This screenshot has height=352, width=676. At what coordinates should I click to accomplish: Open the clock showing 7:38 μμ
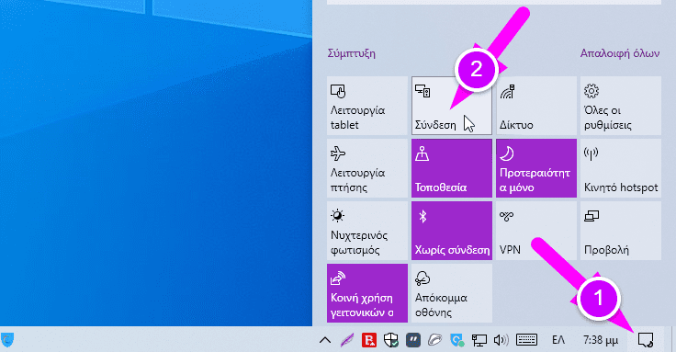pyautogui.click(x=601, y=340)
